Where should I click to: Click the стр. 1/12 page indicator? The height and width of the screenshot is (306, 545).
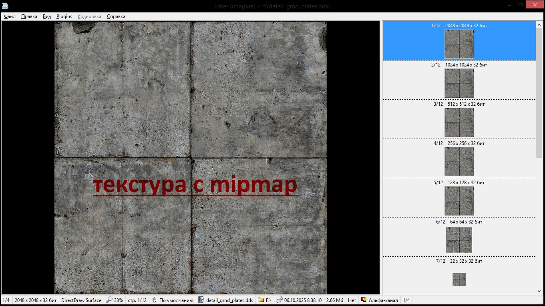pyautogui.click(x=137, y=300)
